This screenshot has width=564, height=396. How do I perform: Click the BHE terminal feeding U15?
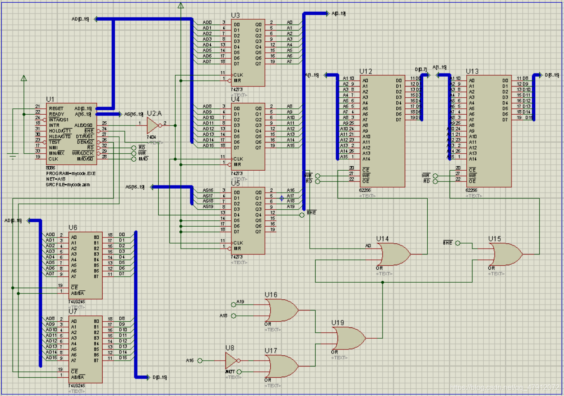pos(458,243)
